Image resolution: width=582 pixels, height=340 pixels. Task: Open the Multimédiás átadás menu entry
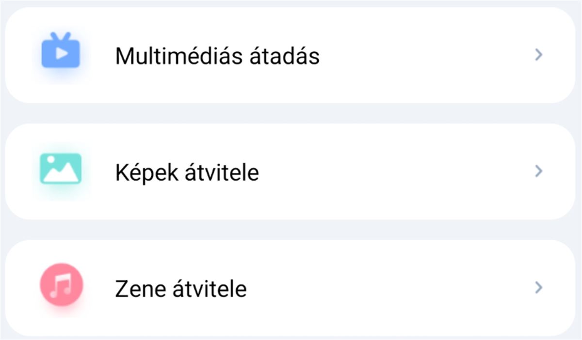click(x=290, y=55)
